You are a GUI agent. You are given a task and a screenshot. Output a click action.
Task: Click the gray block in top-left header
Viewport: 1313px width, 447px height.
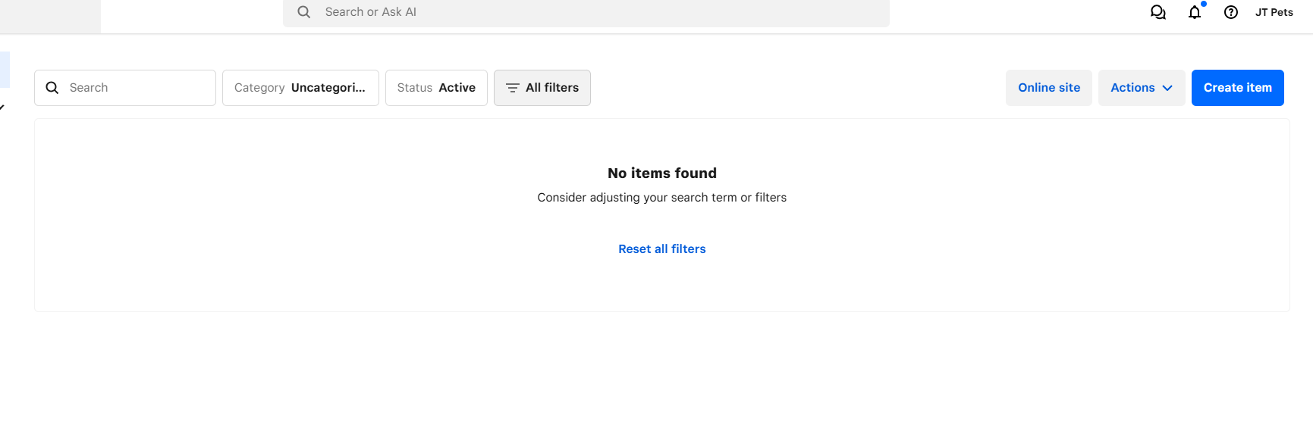[x=50, y=17]
